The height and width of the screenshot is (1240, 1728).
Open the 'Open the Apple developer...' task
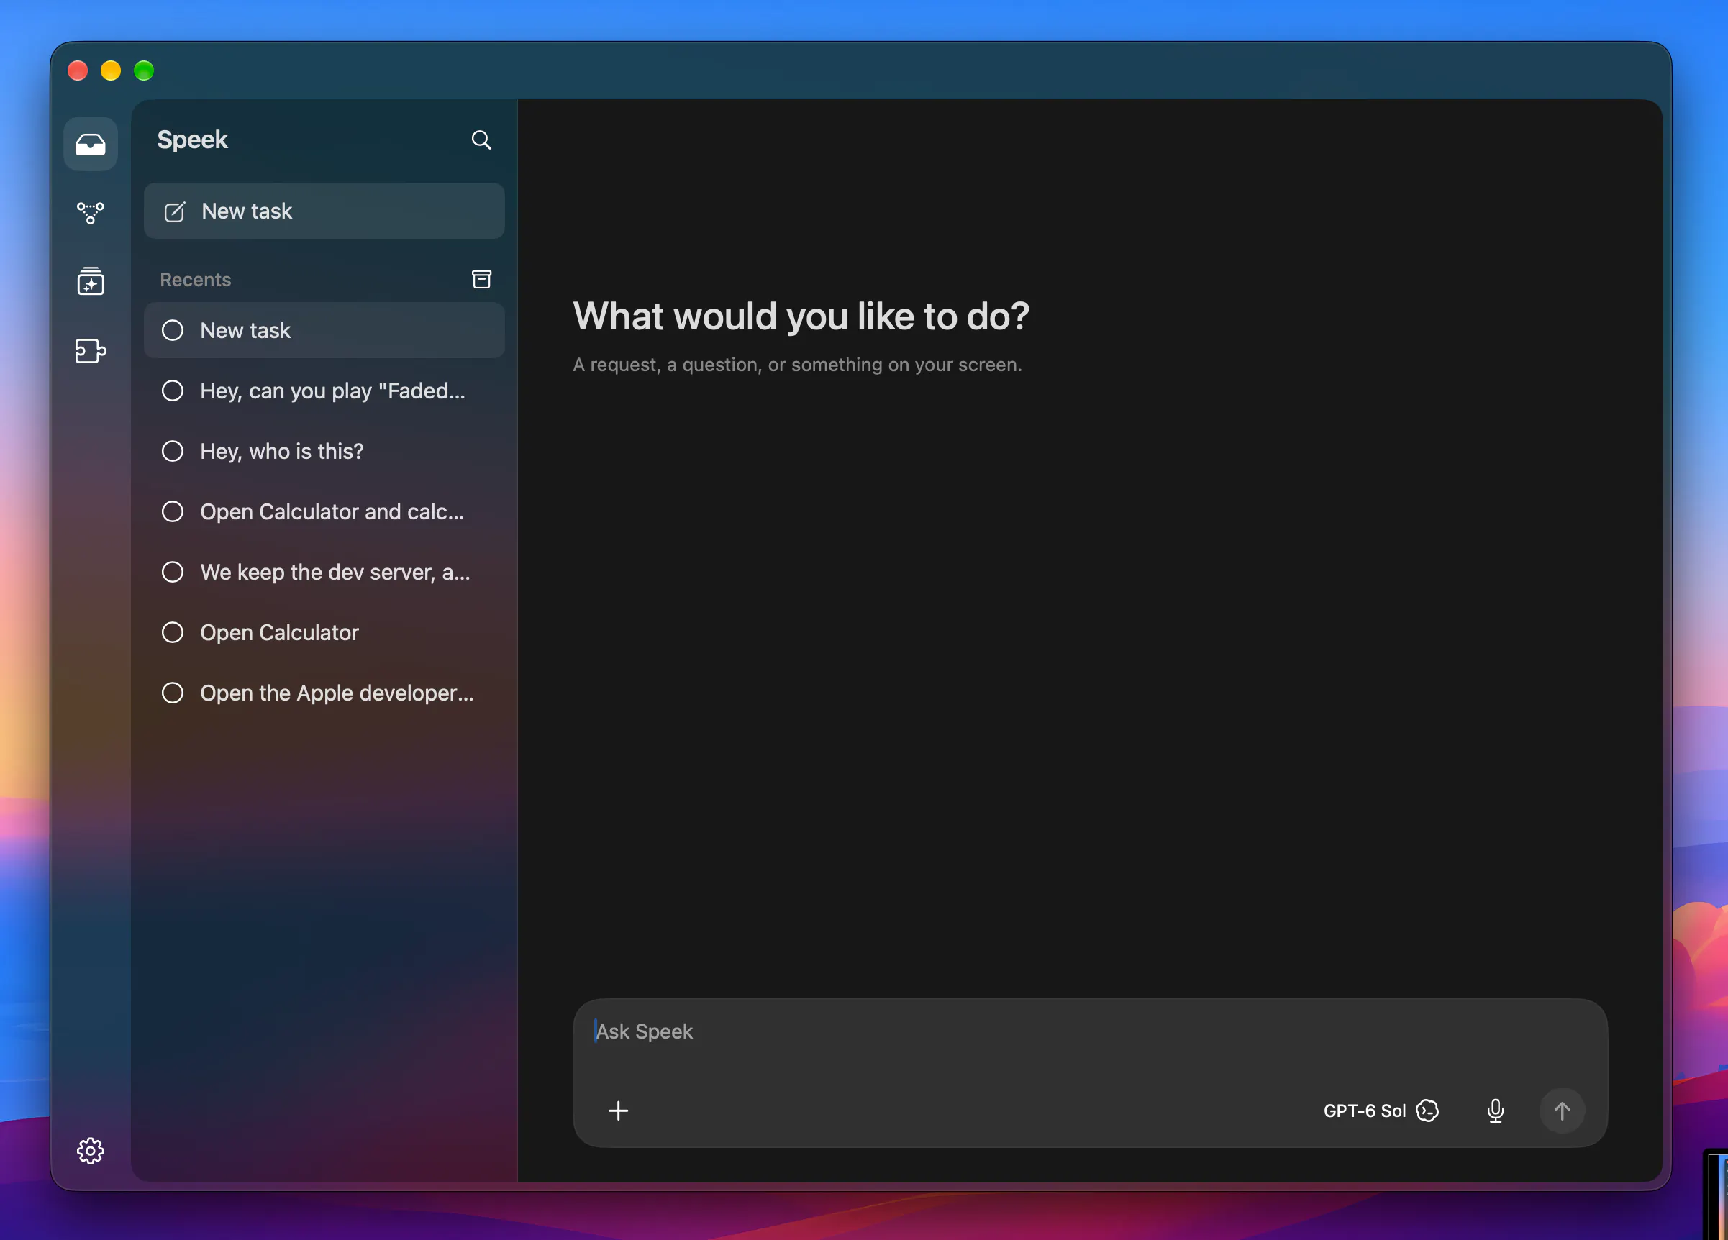click(x=324, y=693)
